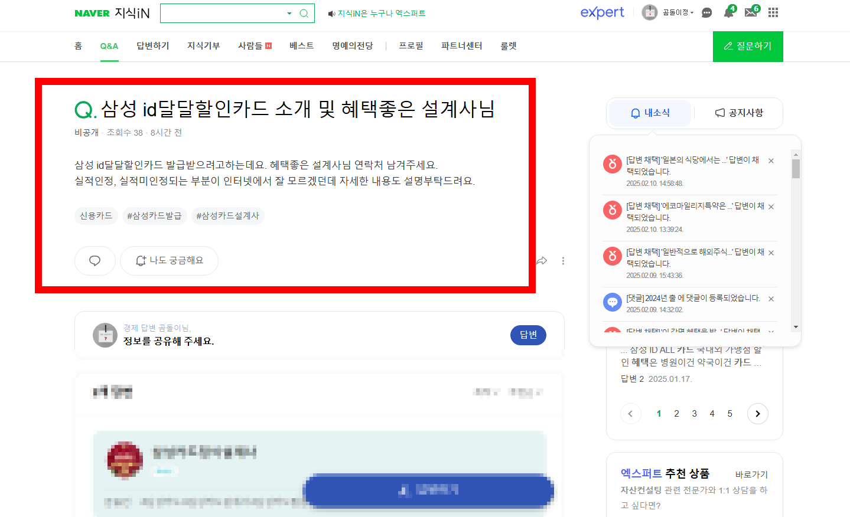Click the blue comment icon of 댓글 notification
Viewport: 850px width, 517px height.
click(613, 302)
